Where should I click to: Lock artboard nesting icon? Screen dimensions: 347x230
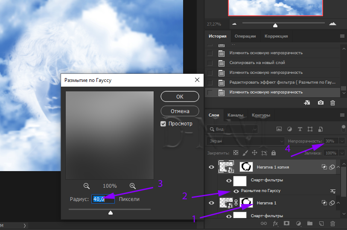click(264, 153)
